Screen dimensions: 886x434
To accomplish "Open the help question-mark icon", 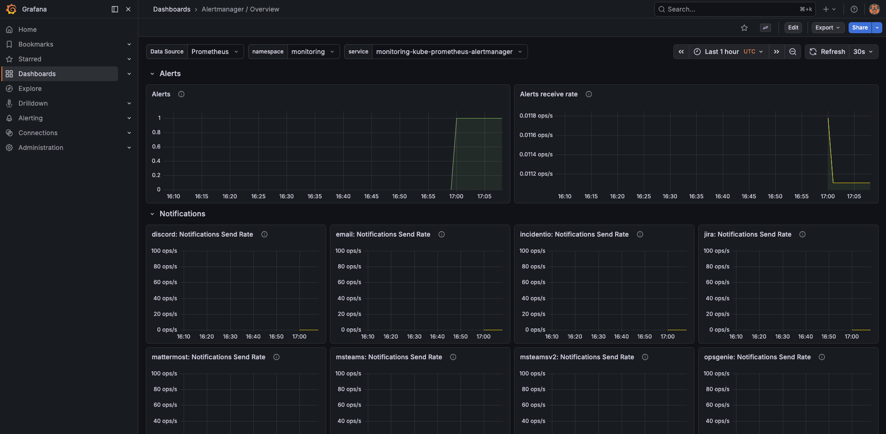I will pos(854,9).
